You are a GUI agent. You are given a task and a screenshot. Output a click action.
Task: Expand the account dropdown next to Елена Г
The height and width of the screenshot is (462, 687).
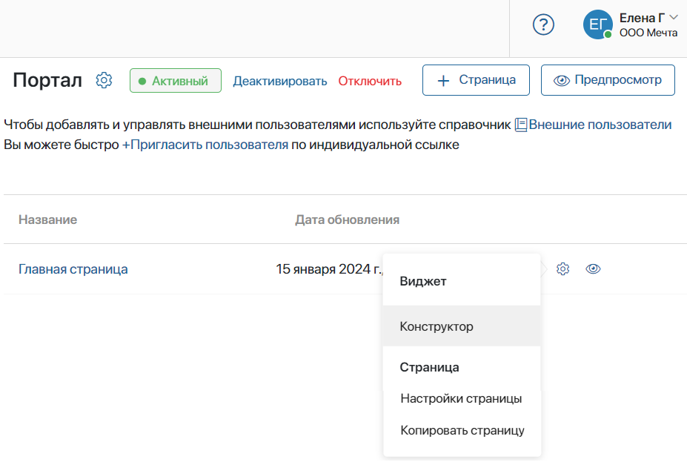pyautogui.click(x=673, y=16)
